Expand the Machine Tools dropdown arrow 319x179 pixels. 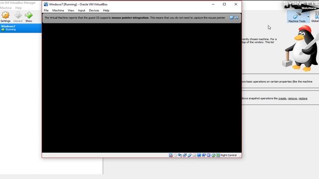tap(308, 17)
